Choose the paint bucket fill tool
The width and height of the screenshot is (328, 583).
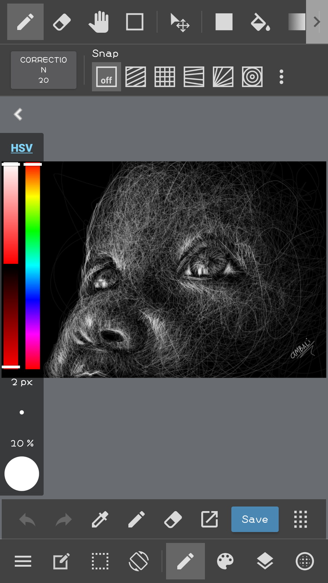(260, 22)
